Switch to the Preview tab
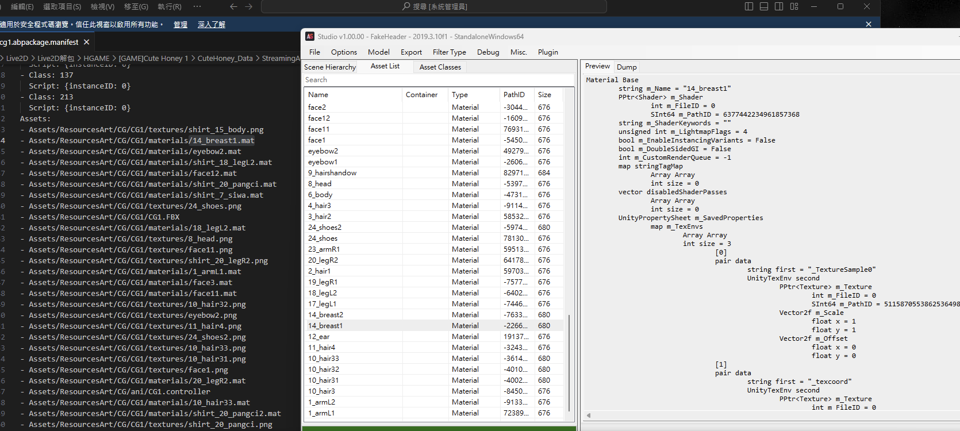The image size is (960, 431). (x=597, y=66)
